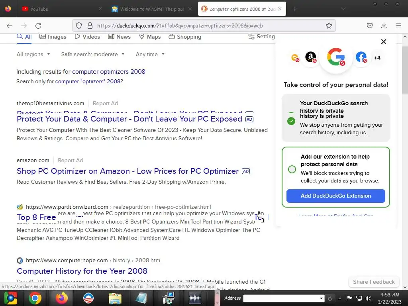The height and width of the screenshot is (306, 408).
Task: Open partitionwizard.com result URL
Action: point(118,207)
